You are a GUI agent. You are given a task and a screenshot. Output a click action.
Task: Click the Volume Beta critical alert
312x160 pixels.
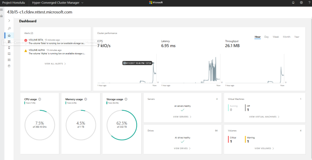55,42
